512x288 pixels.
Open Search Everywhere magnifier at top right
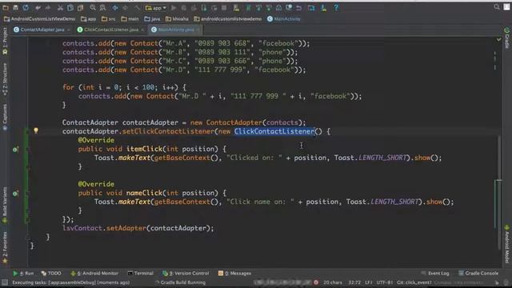tap(497, 7)
